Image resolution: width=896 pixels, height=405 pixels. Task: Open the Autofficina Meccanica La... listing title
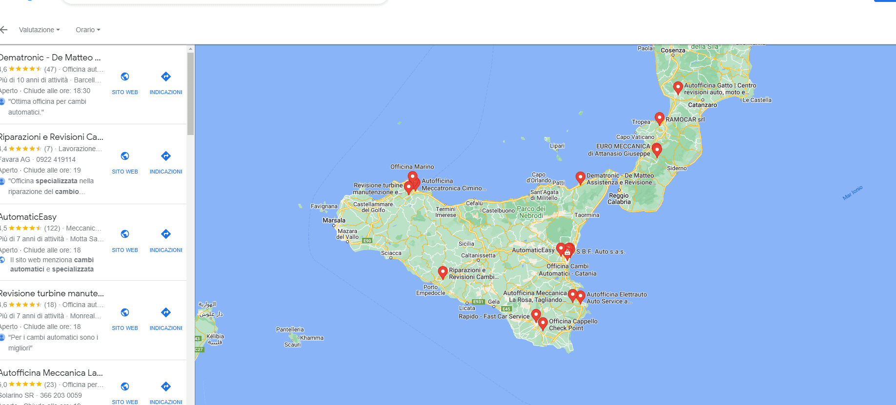[51, 373]
